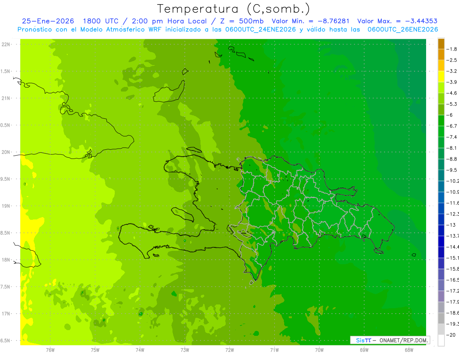This screenshot has height=355, width=459.
Task: Click the 73W longitude label
Action: click(185, 350)
